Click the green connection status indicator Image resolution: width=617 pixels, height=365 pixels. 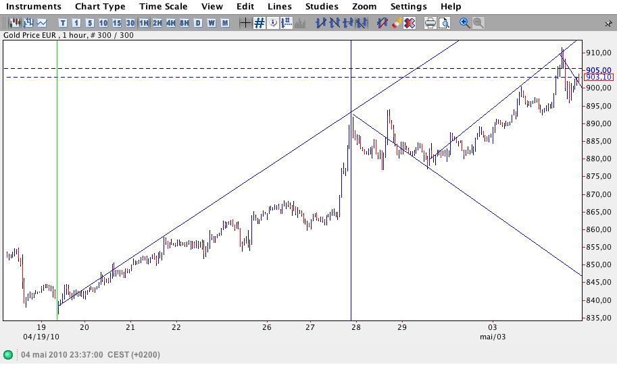(x=8, y=355)
